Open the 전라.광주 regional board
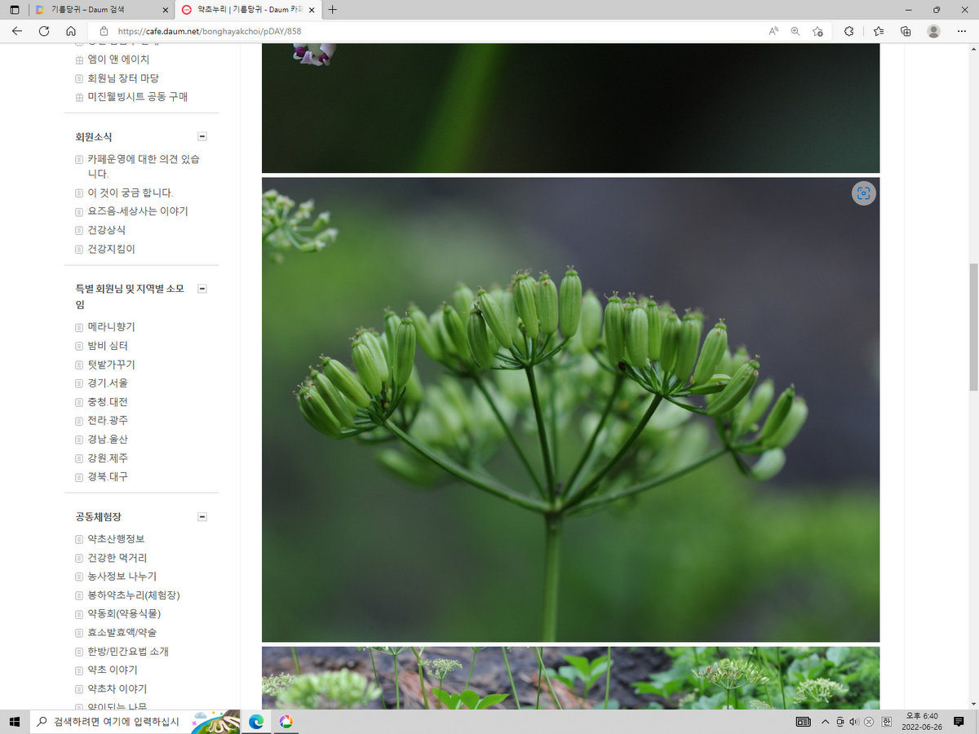Viewport: 979px width, 734px height. pos(108,421)
